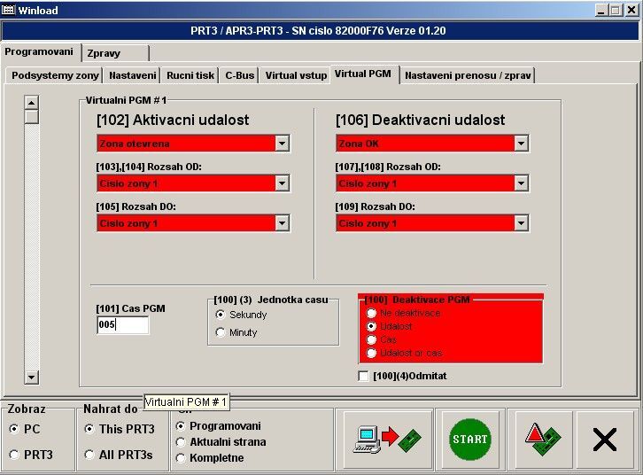Click the Cas PGM input field
The image size is (643, 475).
pos(122,325)
